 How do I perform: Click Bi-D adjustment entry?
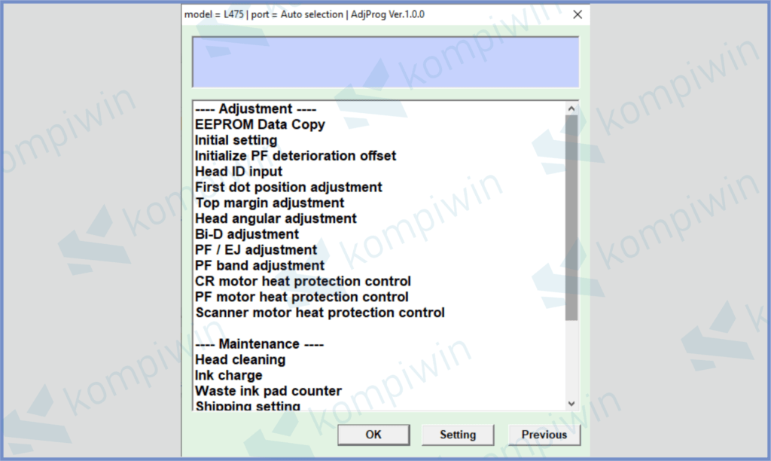pyautogui.click(x=246, y=235)
